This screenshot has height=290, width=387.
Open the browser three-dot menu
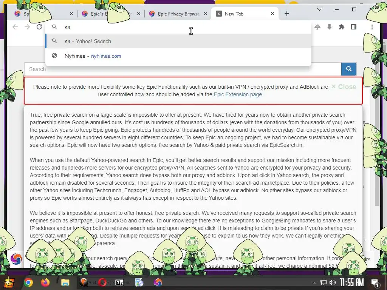[372, 27]
